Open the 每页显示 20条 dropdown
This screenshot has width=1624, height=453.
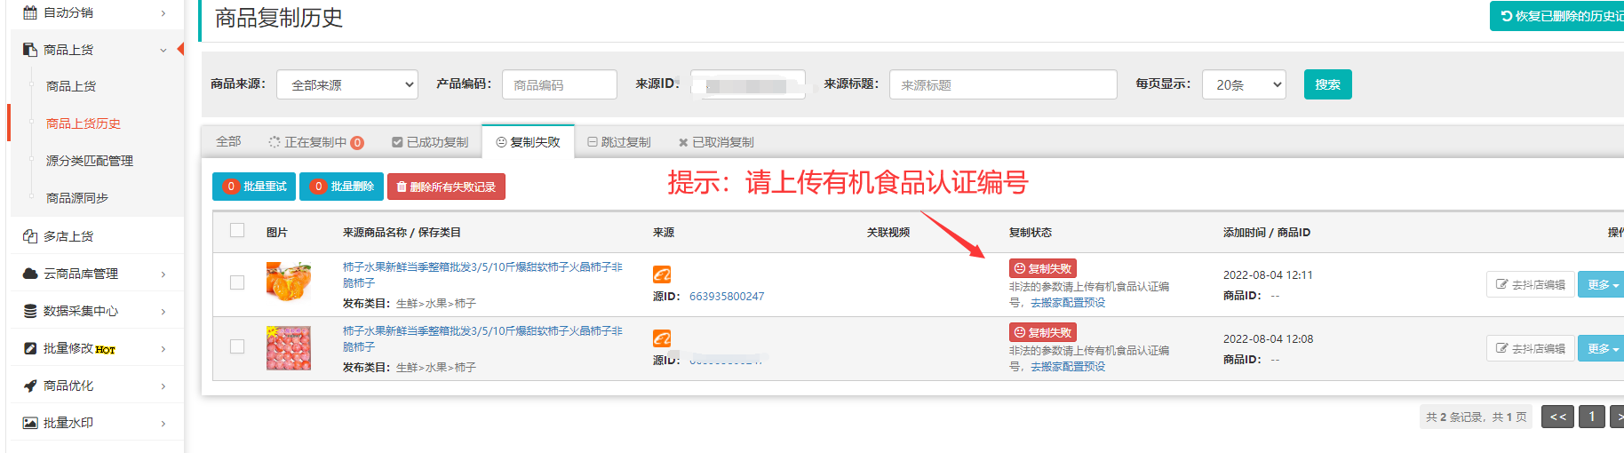pos(1244,84)
